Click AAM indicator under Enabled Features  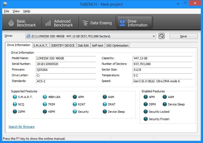pos(165,97)
